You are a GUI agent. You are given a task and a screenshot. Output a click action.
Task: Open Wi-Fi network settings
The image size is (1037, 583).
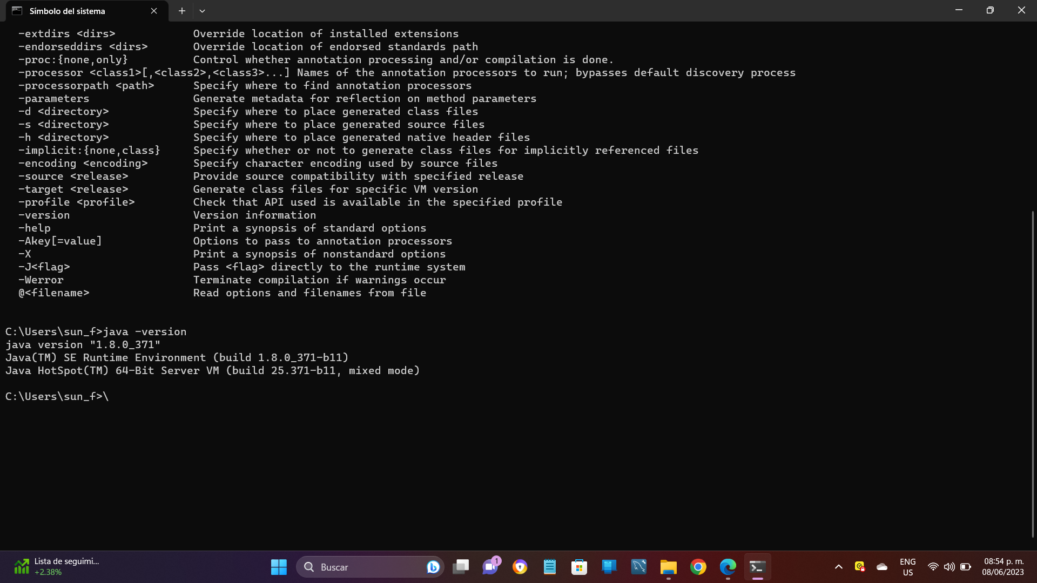pos(933,567)
